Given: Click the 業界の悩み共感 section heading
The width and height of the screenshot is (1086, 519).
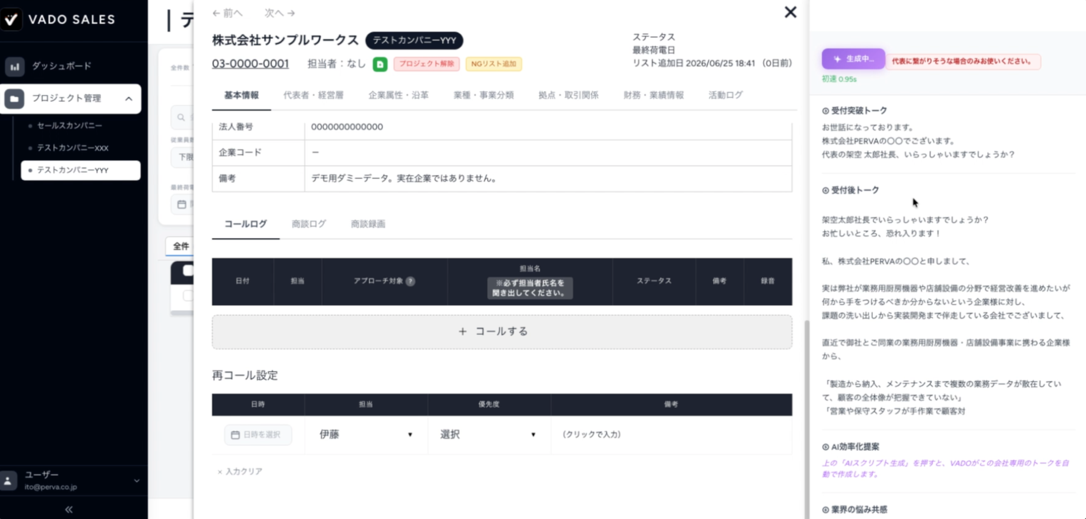Looking at the screenshot, I should point(854,510).
